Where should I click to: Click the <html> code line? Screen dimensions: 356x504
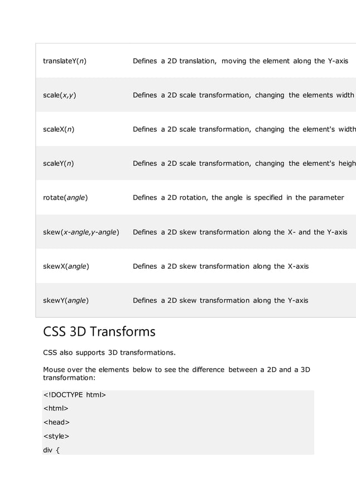(56, 408)
